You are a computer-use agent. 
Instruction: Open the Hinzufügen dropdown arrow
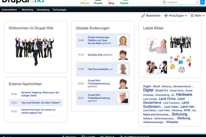click(186, 16)
